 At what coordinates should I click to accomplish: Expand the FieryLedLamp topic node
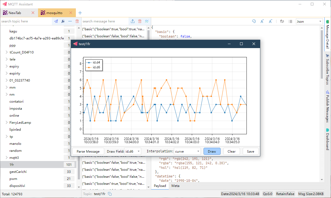[6, 122]
